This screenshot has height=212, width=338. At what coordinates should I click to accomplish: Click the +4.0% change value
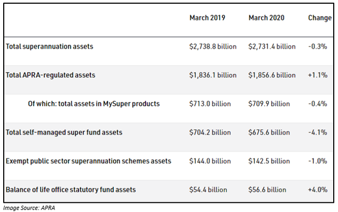pos(318,190)
